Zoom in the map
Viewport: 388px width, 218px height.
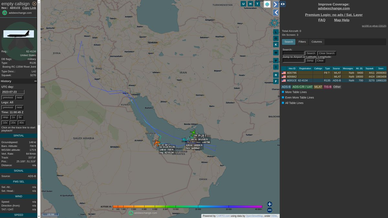click(x=270, y=204)
